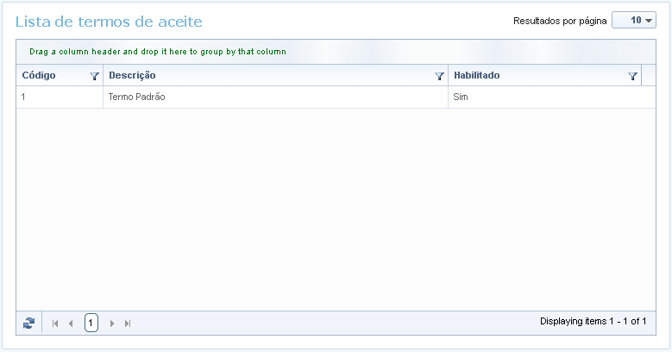Click the Termo Padrão description cell
Screen dimensions: 672x352
pyautogui.click(x=137, y=97)
